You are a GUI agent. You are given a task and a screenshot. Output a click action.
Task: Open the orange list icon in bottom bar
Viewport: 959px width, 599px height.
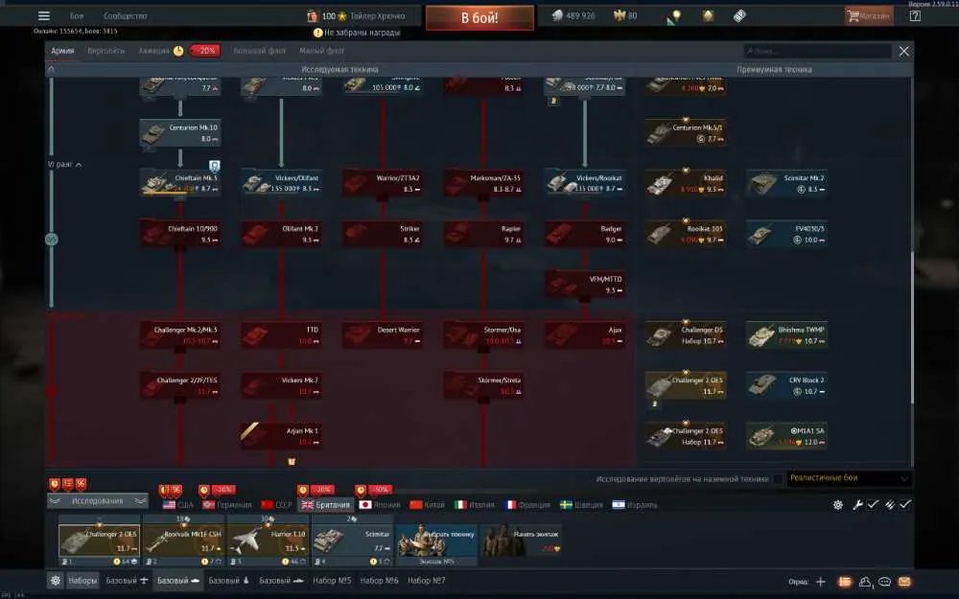(845, 582)
